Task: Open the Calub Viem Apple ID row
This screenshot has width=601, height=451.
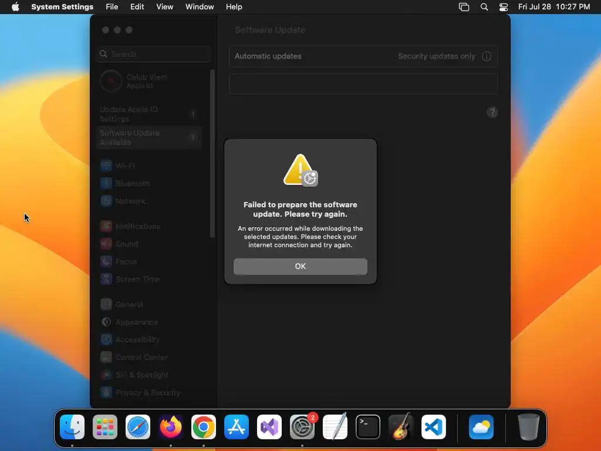Action: pos(150,81)
